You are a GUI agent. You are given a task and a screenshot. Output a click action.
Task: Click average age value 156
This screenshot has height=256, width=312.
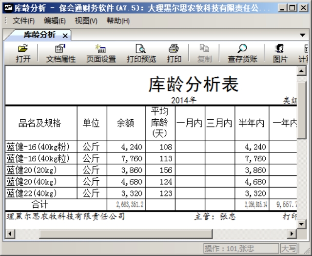coord(166,171)
